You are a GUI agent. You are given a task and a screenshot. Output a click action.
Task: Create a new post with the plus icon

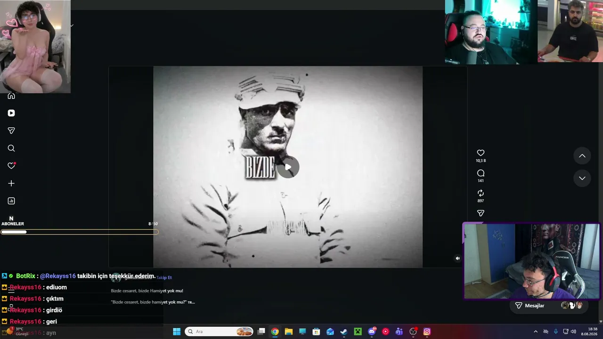(x=11, y=183)
